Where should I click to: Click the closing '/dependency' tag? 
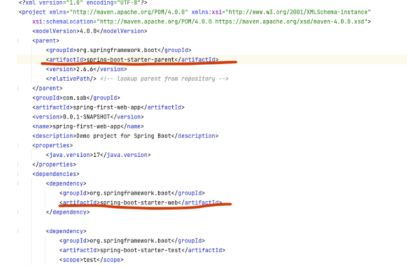click(x=68, y=212)
